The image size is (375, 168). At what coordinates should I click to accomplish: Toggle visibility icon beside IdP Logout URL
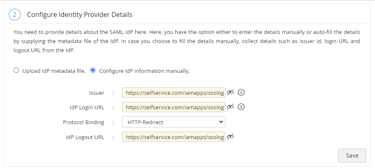click(x=230, y=137)
